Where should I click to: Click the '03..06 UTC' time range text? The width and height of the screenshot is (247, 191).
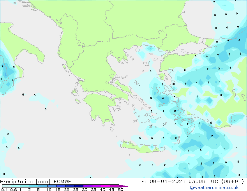[x=203, y=182]
